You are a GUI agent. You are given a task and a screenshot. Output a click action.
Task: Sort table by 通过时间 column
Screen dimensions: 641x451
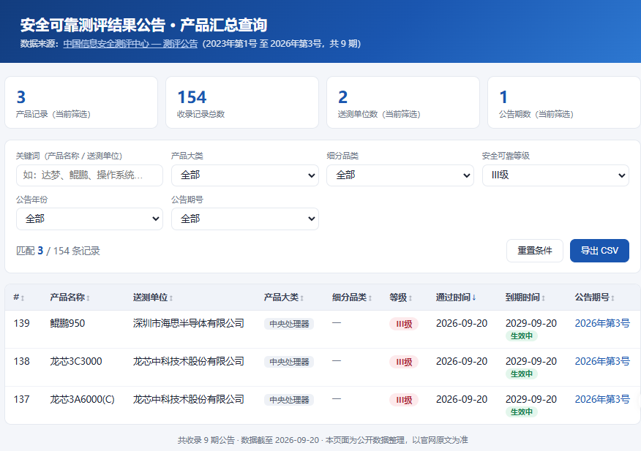(x=456, y=297)
